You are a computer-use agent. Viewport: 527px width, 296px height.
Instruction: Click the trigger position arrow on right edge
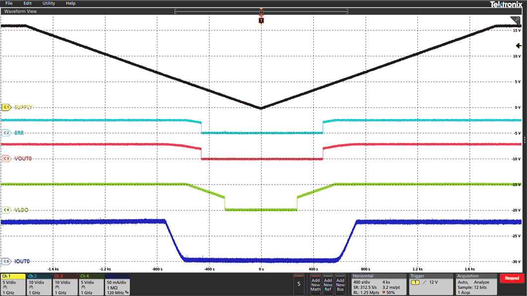click(x=519, y=45)
